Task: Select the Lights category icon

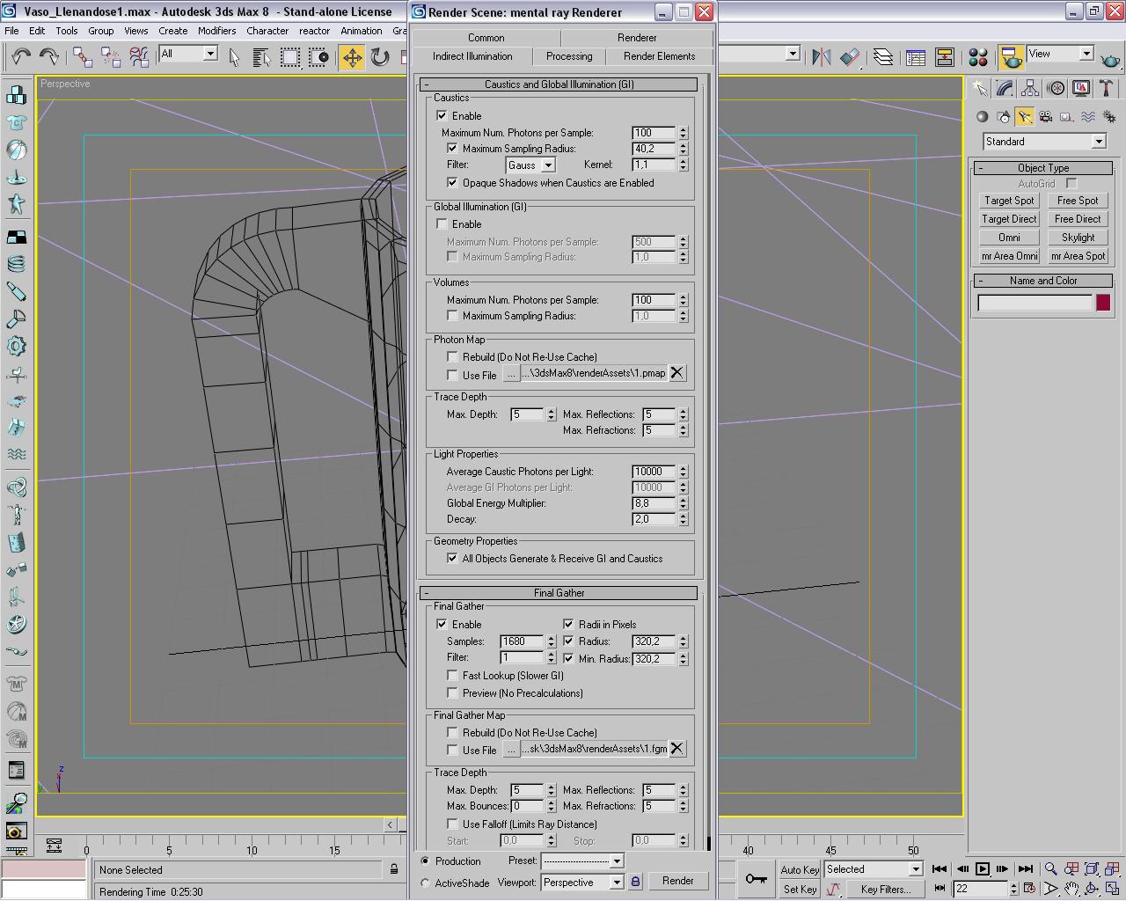Action: pos(1024,117)
